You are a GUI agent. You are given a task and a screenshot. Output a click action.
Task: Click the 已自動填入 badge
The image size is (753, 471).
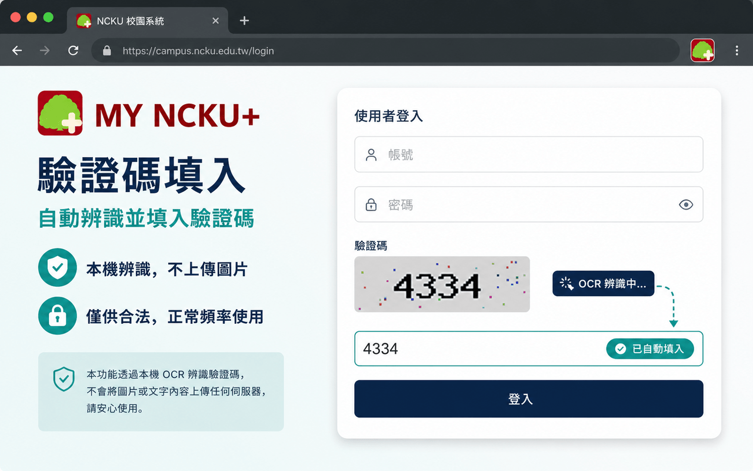pyautogui.click(x=649, y=349)
